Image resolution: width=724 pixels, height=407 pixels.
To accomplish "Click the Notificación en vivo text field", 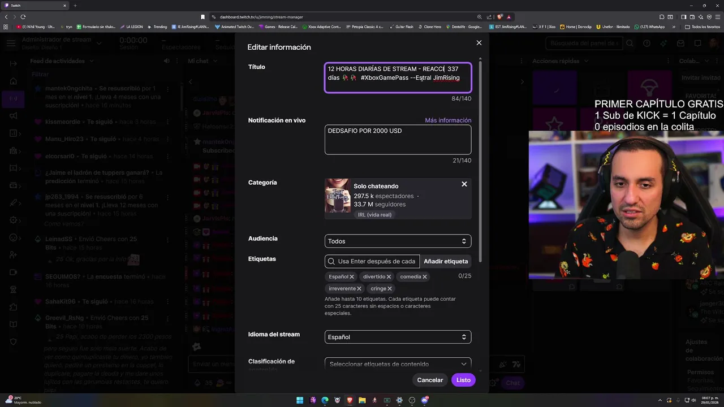I will click(398, 140).
